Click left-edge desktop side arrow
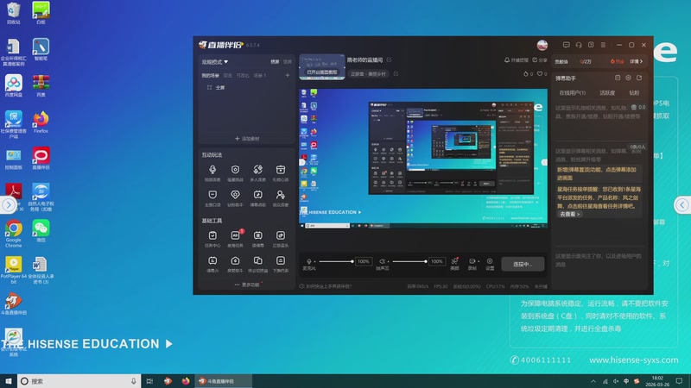The image size is (691, 388). coord(9,205)
